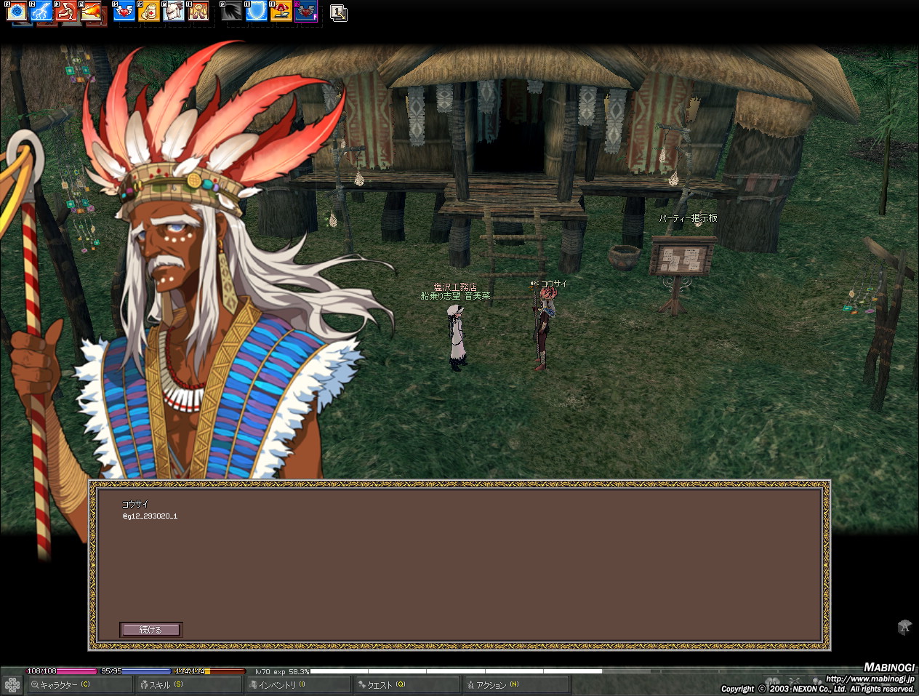Viewport: 919px width, 696px height.
Task: Activate the F10 blue shield skill
Action: tap(257, 12)
